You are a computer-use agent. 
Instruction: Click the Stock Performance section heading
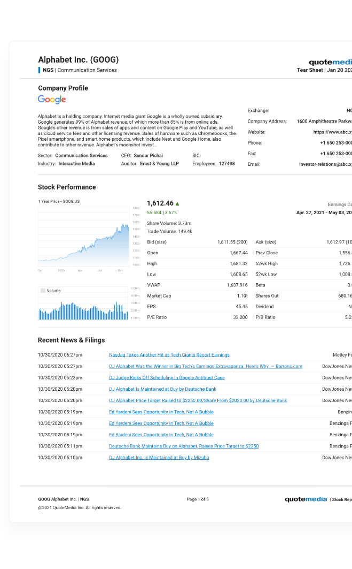(67, 187)
